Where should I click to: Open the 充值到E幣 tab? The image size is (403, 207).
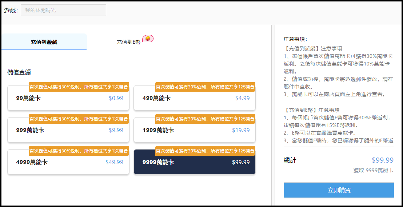(x=128, y=42)
